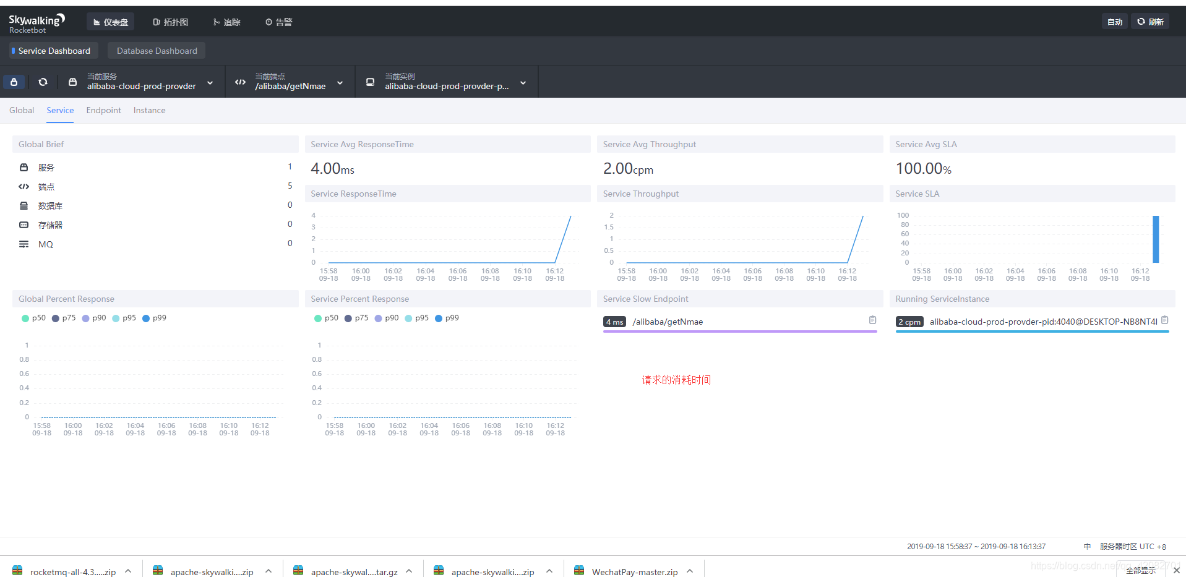The height and width of the screenshot is (577, 1186).
Task: Click the Skywalking Rocketbot logo
Action: pos(37,24)
